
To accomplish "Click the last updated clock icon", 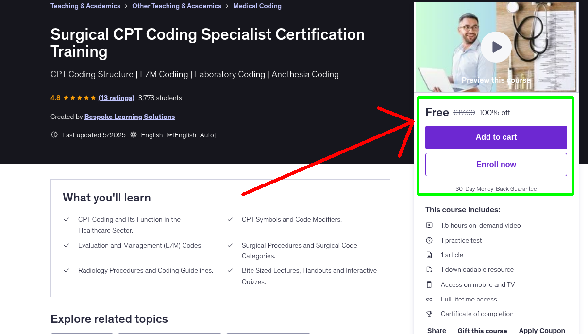I will (x=54, y=134).
